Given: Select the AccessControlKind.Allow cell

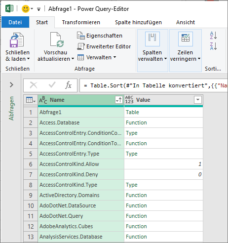Looking at the screenshot, I should tap(81, 164).
